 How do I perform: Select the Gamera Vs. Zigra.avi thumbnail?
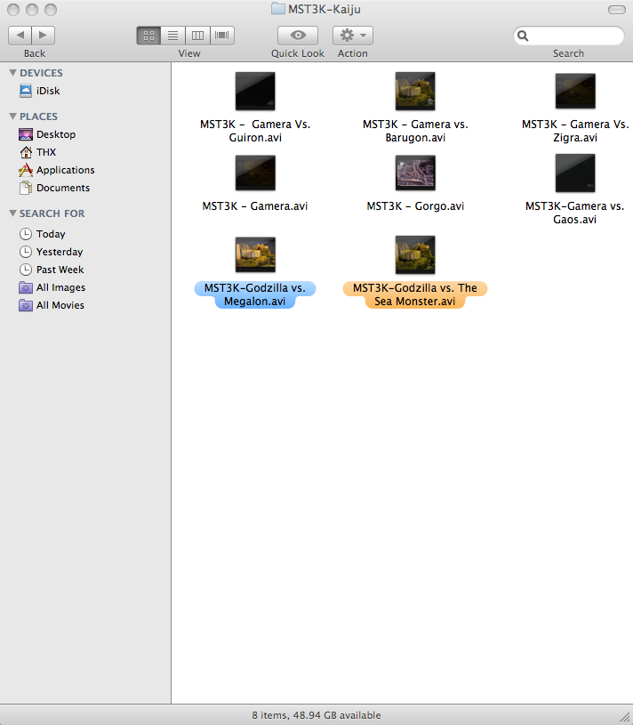(575, 91)
